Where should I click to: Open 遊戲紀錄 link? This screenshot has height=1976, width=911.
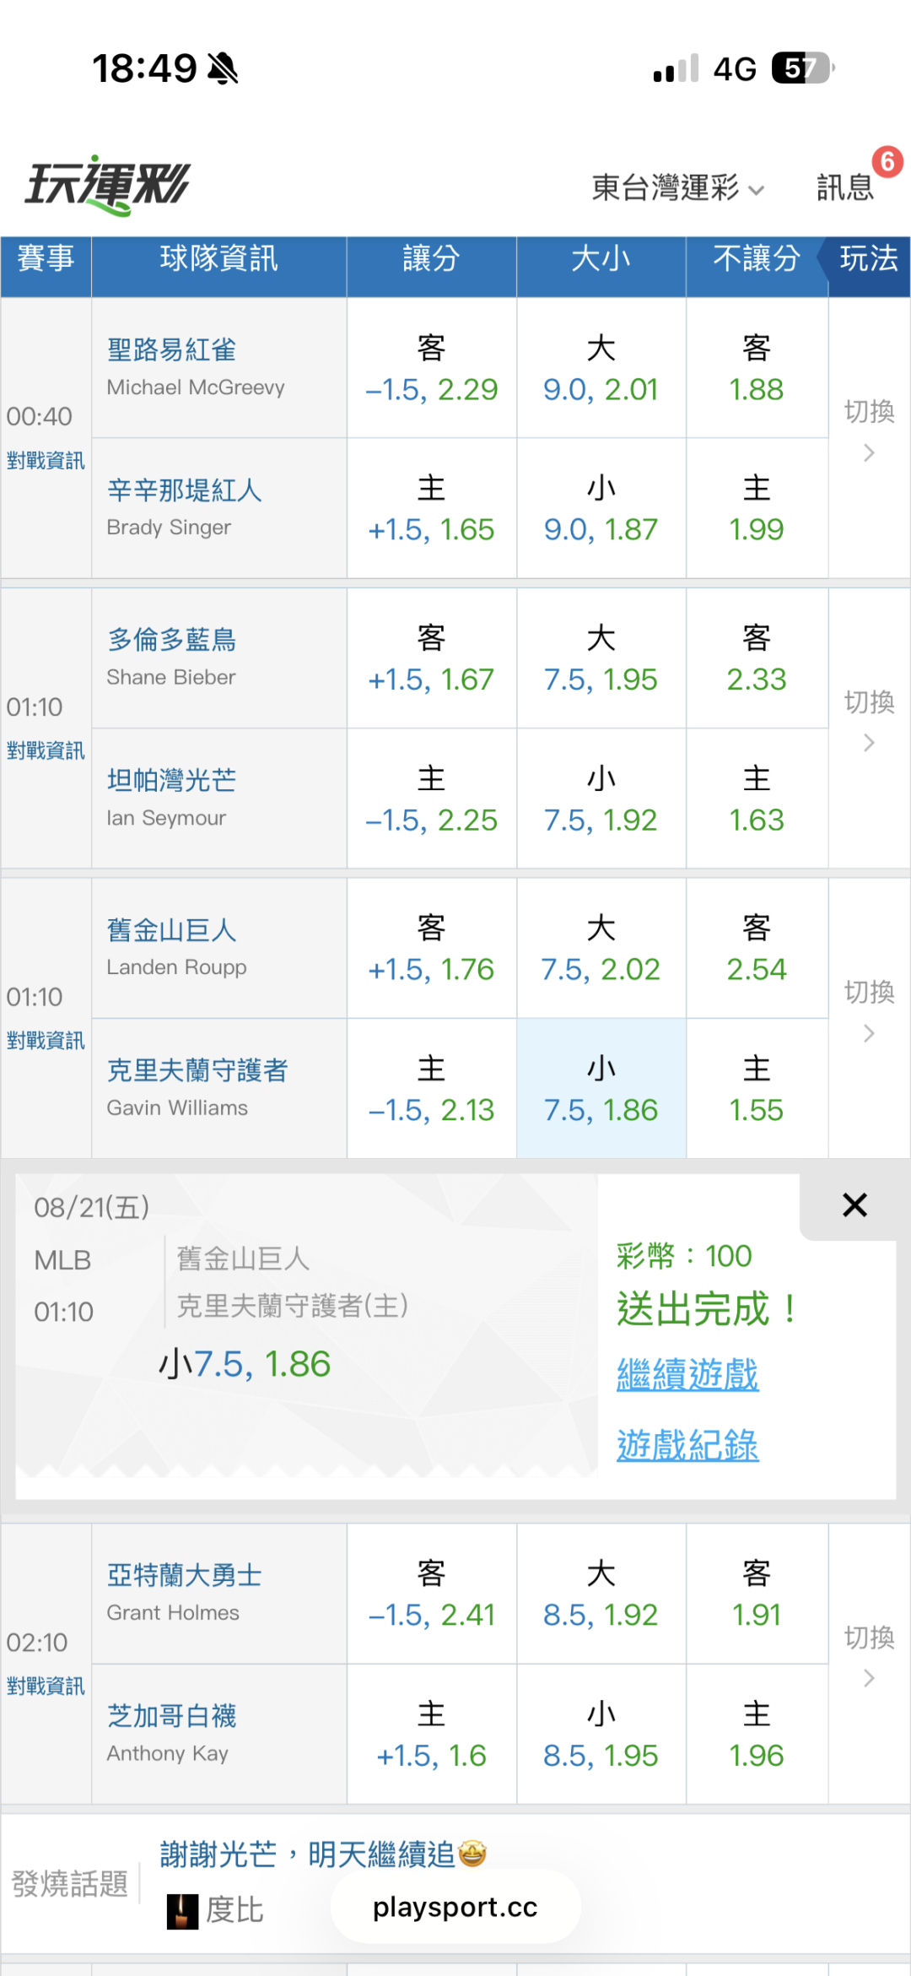(687, 1445)
